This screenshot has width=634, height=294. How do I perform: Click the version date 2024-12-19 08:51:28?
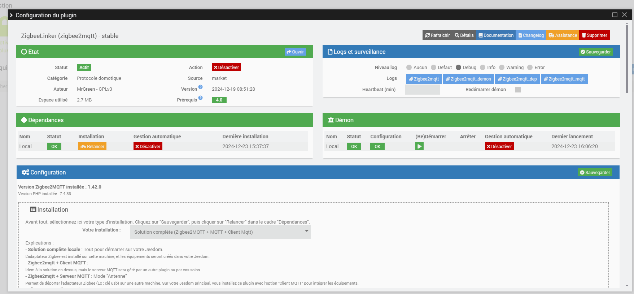pos(233,89)
